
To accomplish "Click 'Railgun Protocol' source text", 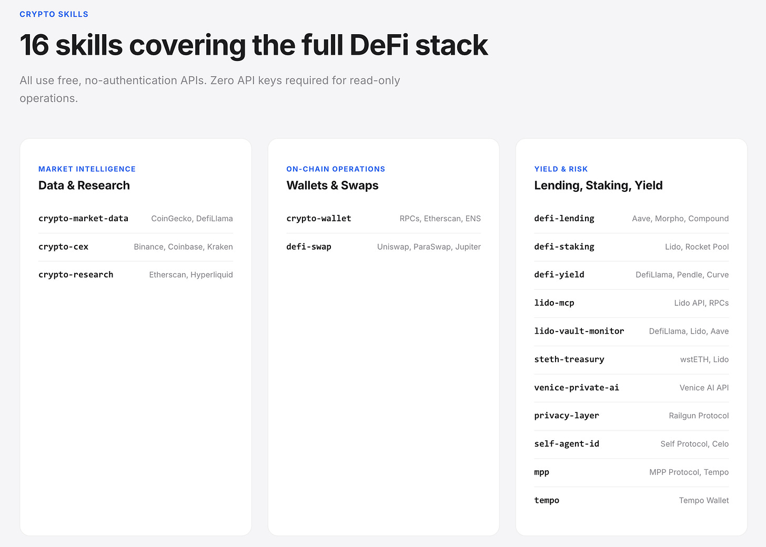I will coord(699,416).
